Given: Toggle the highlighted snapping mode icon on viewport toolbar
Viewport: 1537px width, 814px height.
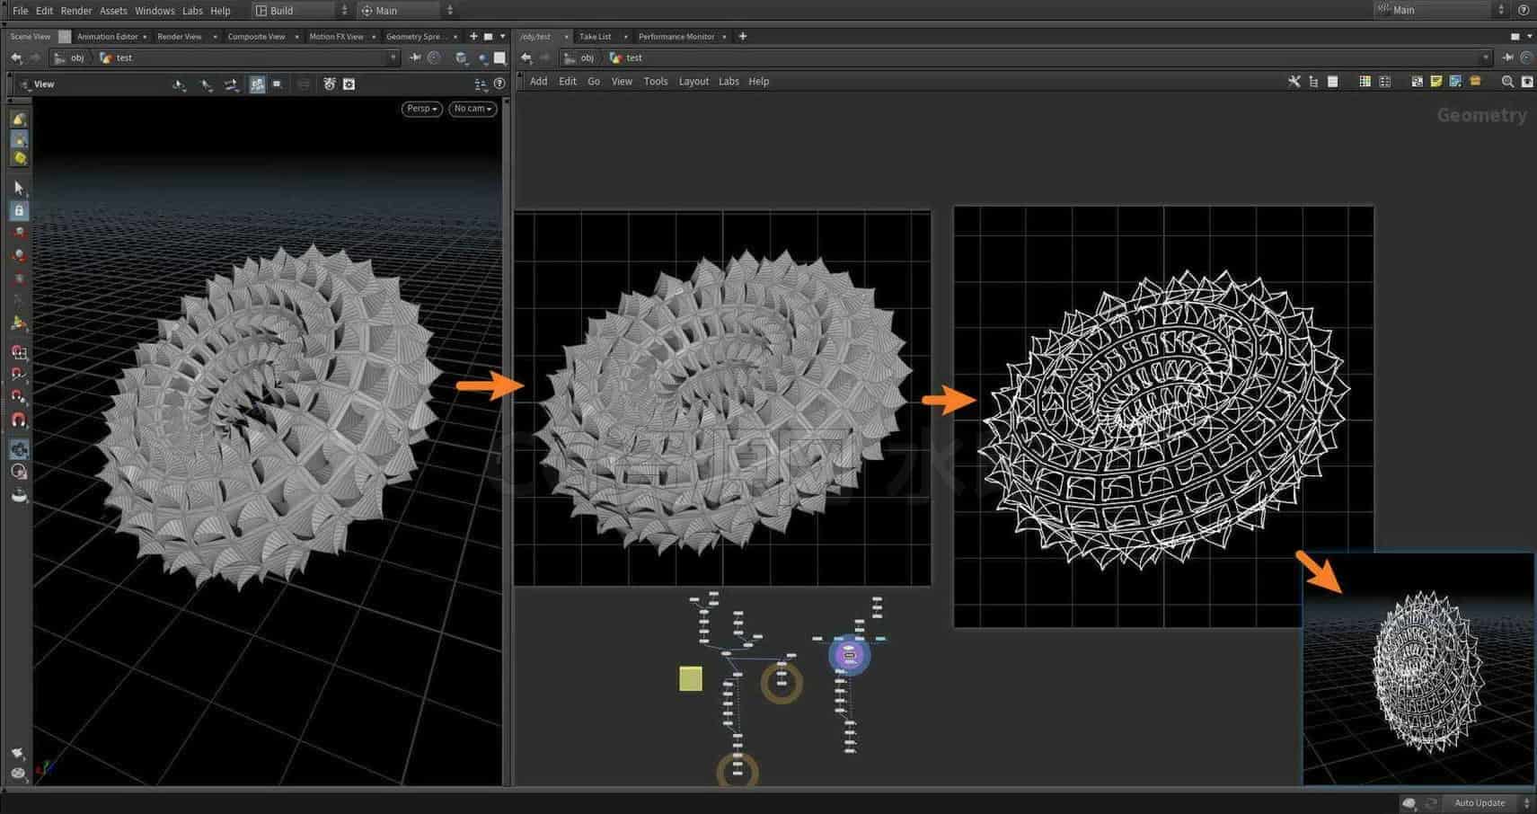Looking at the screenshot, I should pyautogui.click(x=257, y=84).
